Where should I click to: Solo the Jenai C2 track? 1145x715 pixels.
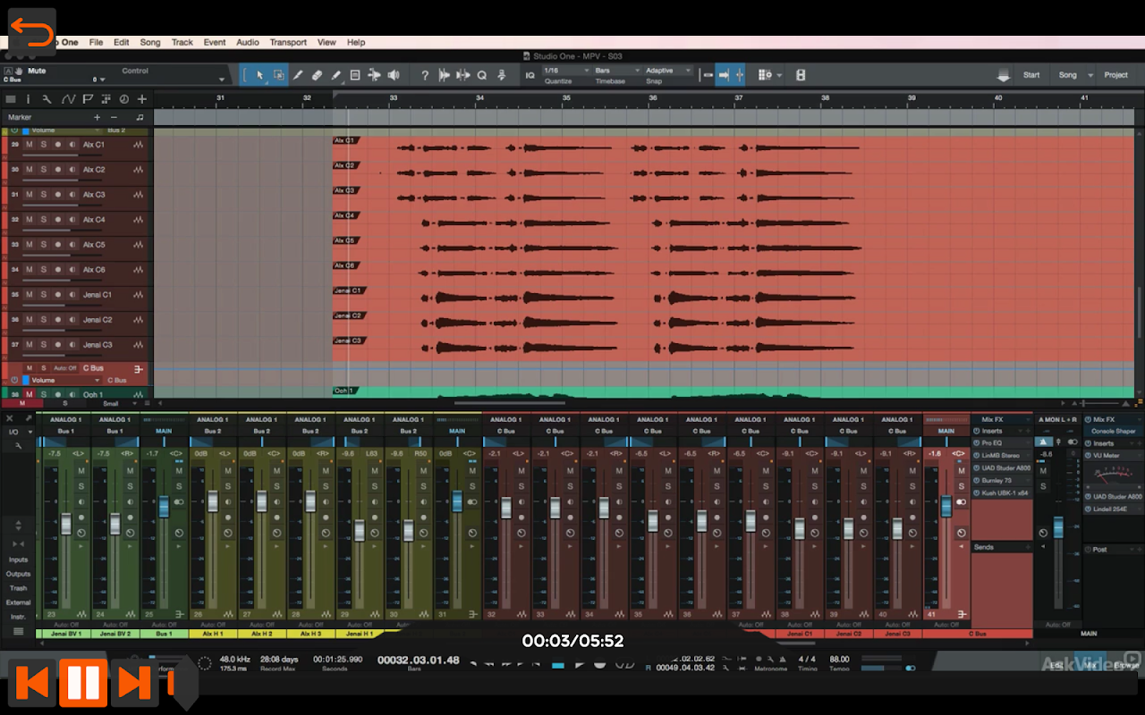tap(43, 320)
